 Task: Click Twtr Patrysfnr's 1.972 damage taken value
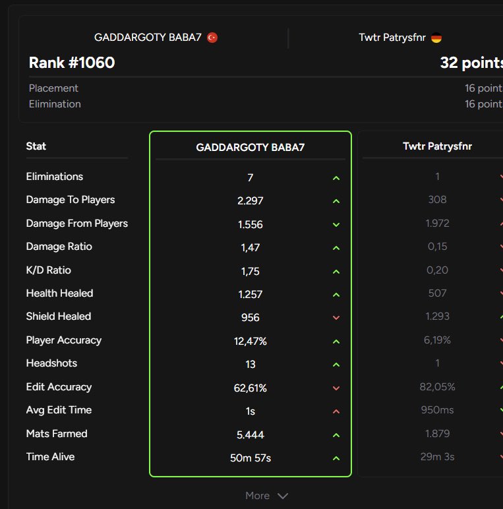(437, 224)
